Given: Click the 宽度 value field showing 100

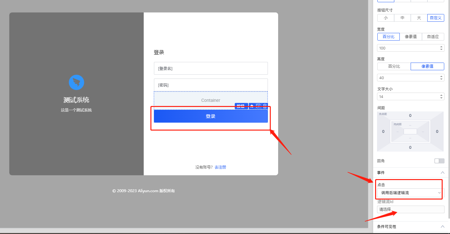Looking at the screenshot, I should 411,48.
